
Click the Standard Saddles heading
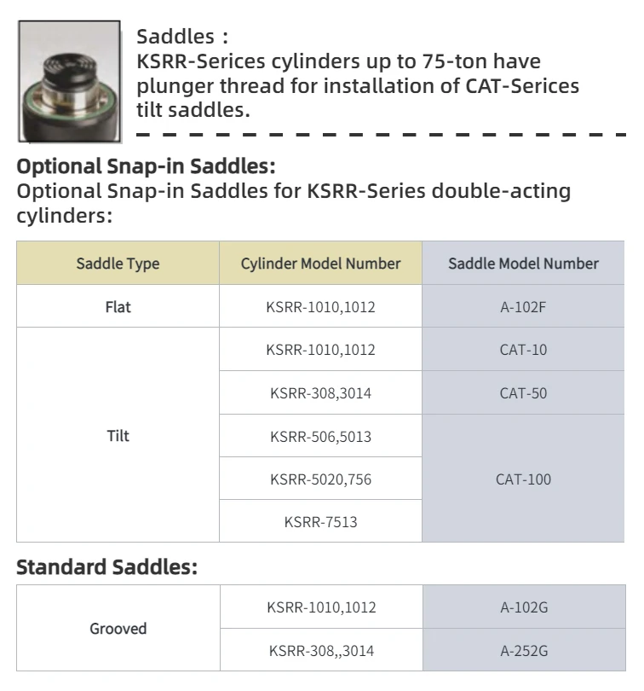pos(106,567)
